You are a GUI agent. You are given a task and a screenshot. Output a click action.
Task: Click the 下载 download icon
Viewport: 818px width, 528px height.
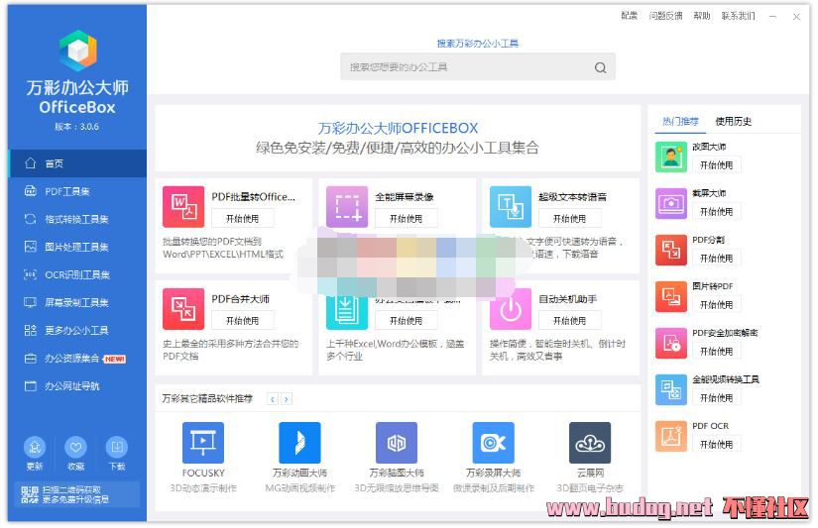pyautogui.click(x=117, y=447)
